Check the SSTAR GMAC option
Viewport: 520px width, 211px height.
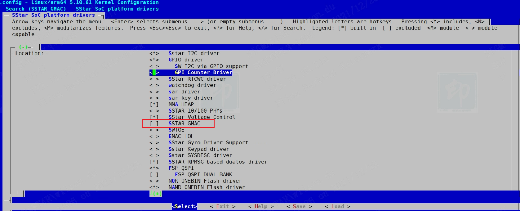pyautogui.click(x=154, y=124)
